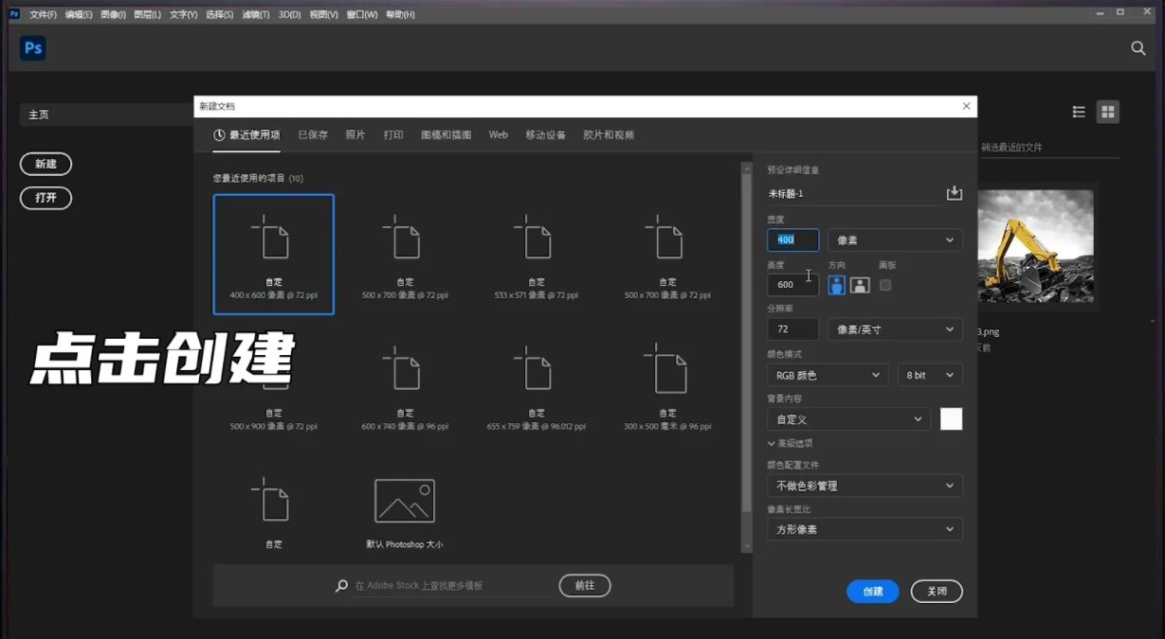Screen dimensions: 1165x639
Task: Switch recent files to grid view
Action: 1107,112
